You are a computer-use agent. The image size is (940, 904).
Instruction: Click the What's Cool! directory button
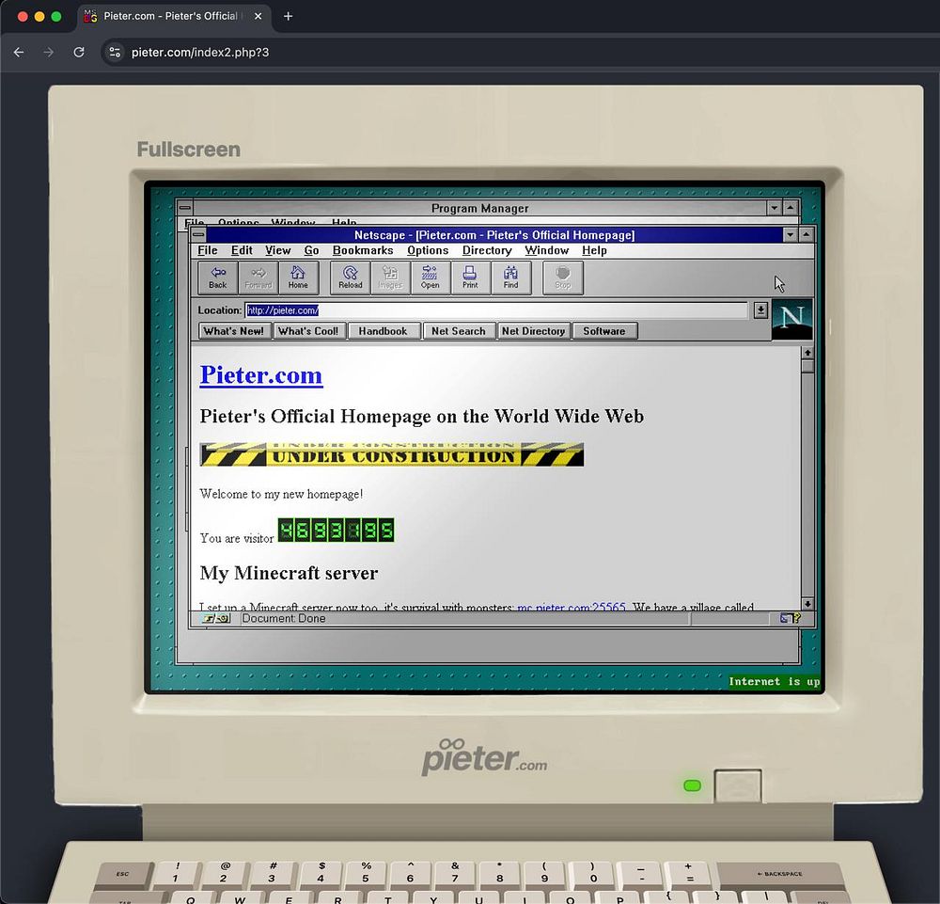308,331
